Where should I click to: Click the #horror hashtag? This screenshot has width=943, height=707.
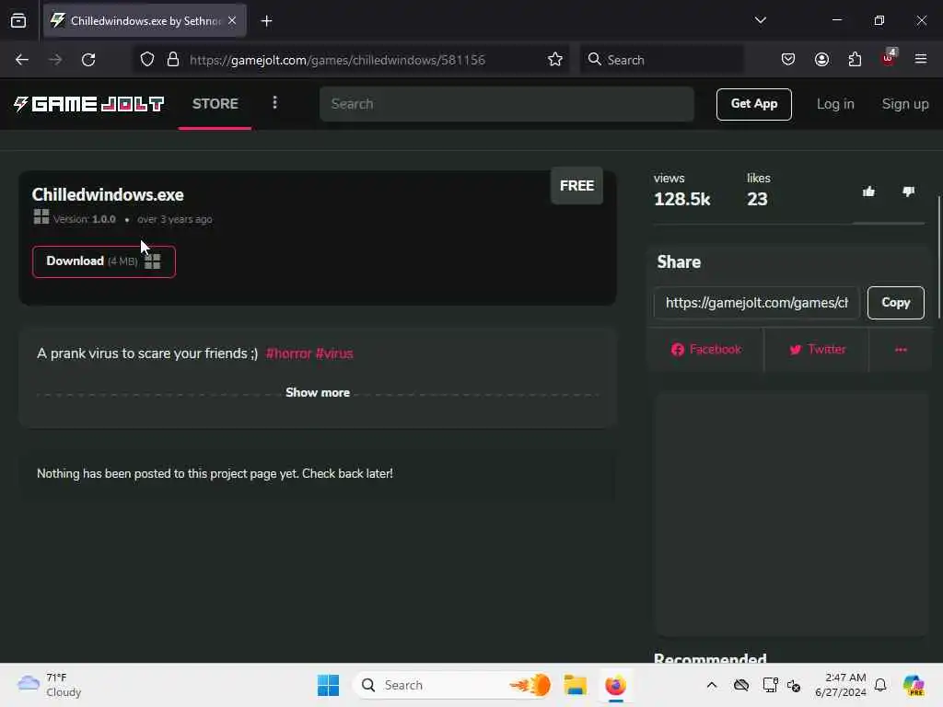288,353
